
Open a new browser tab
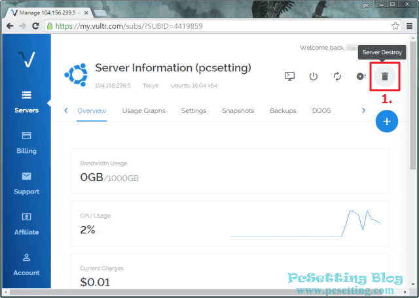[100, 13]
